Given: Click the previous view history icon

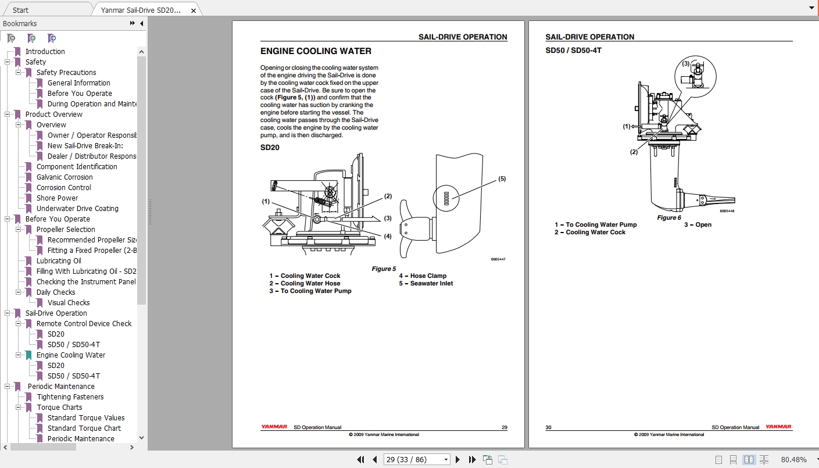Looking at the screenshot, I should click(x=487, y=459).
